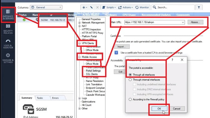
Task: Click the blue certificate info icon
Action: 116,53
